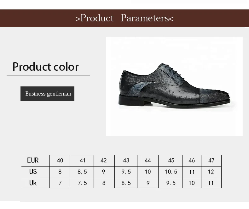Choose EUR size 44 in table
This screenshot has width=249, height=209.
[148, 161]
